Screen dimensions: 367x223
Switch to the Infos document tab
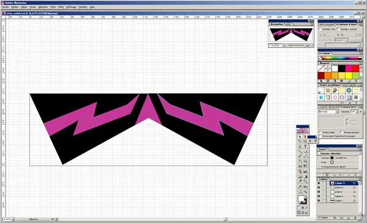[327, 24]
